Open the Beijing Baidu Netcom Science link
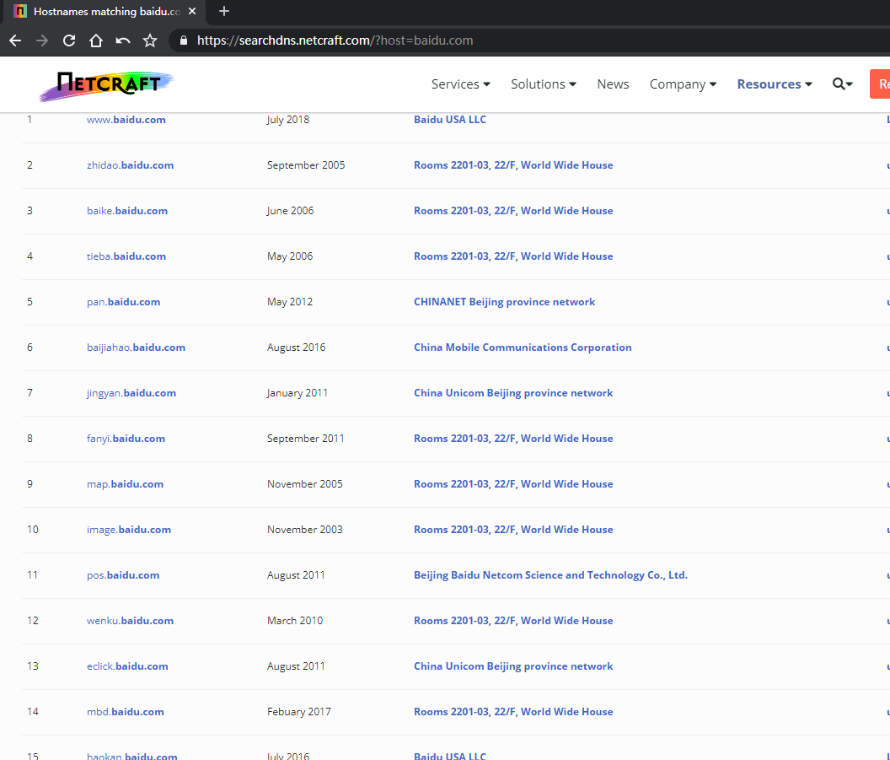The image size is (890, 760). tap(550, 575)
